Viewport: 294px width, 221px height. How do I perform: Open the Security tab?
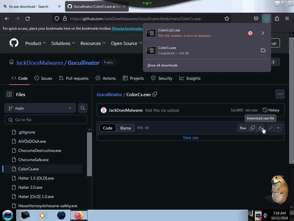(162, 78)
